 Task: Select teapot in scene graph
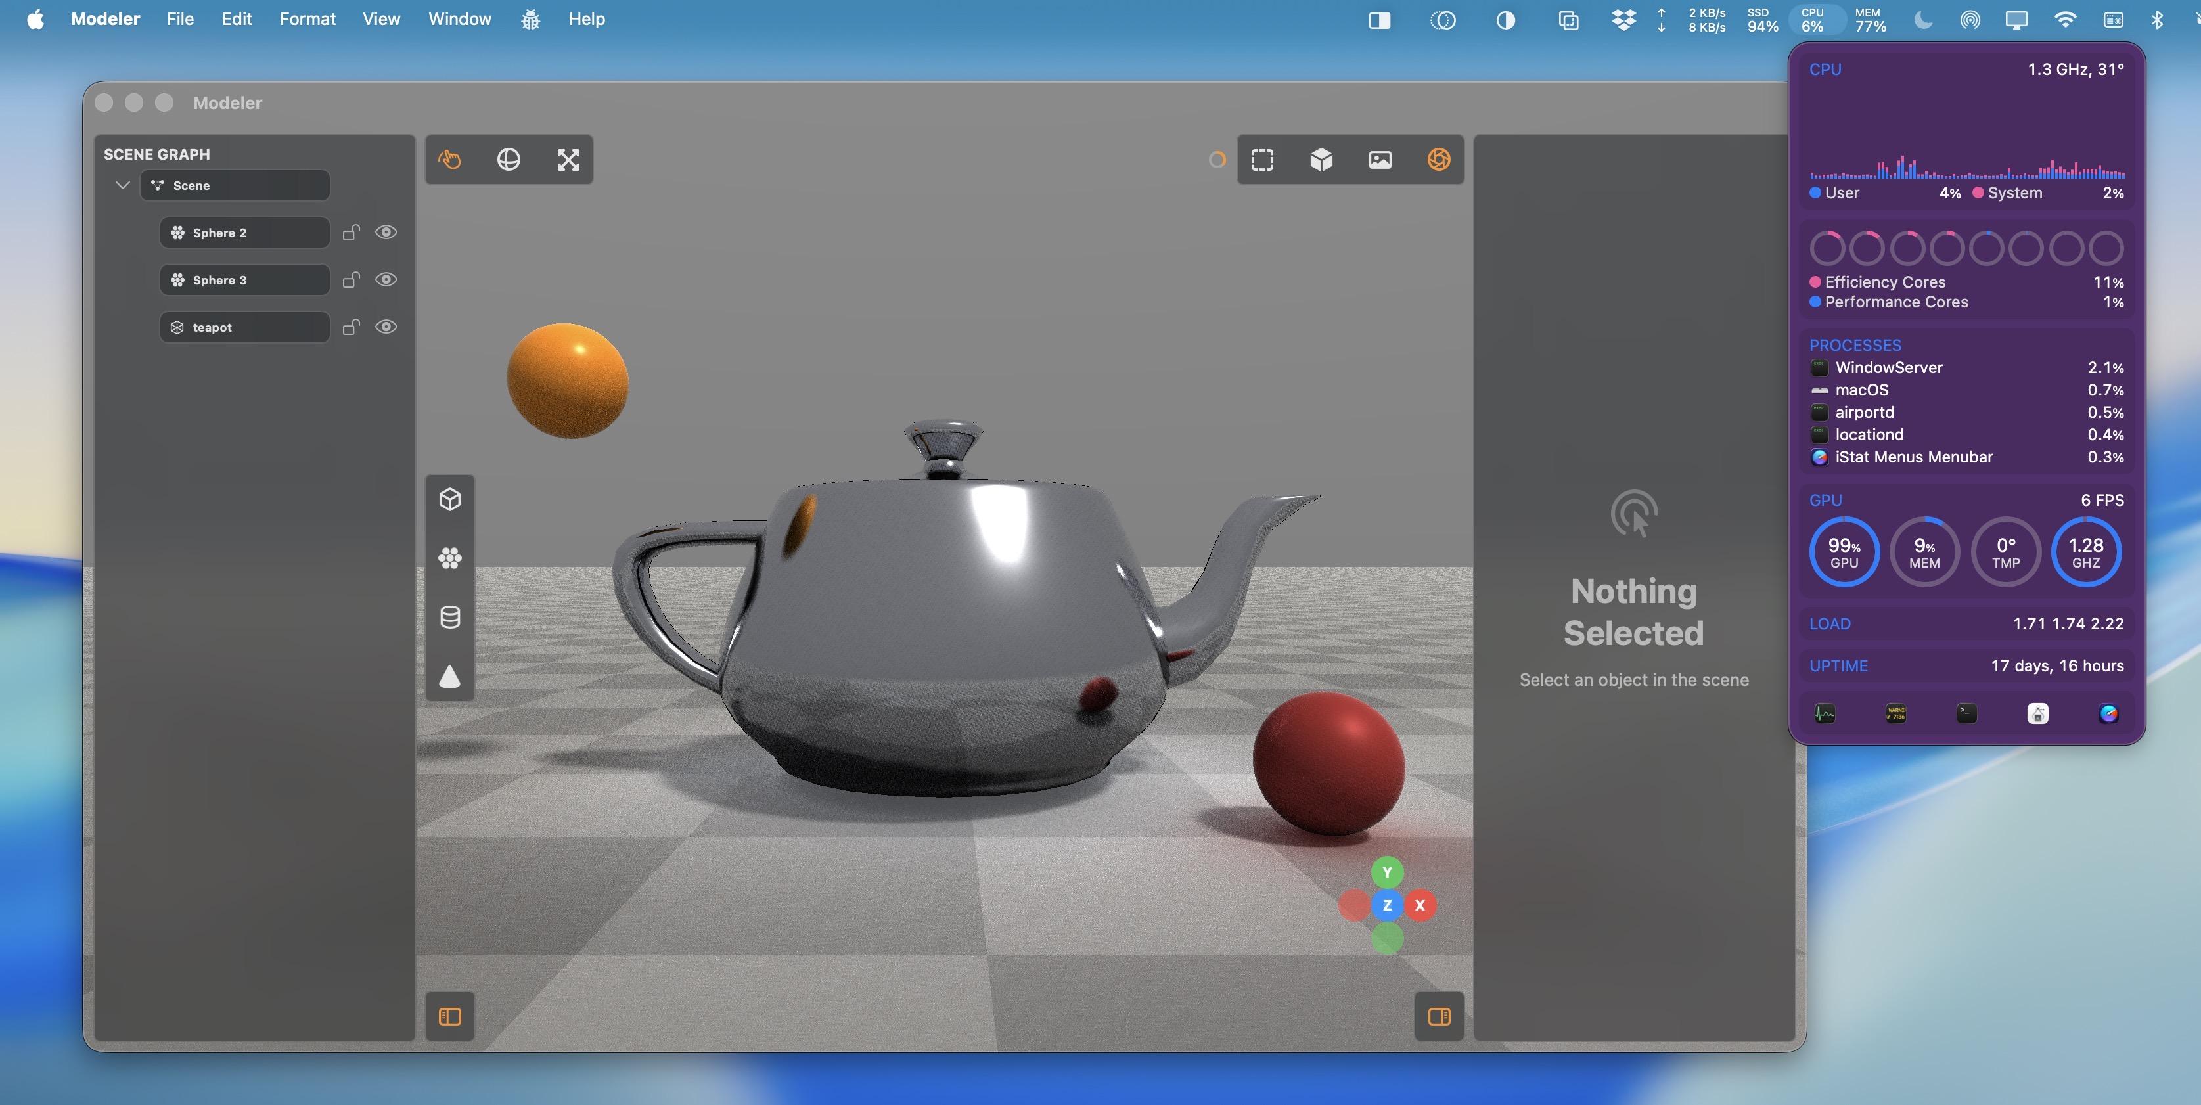(x=244, y=327)
